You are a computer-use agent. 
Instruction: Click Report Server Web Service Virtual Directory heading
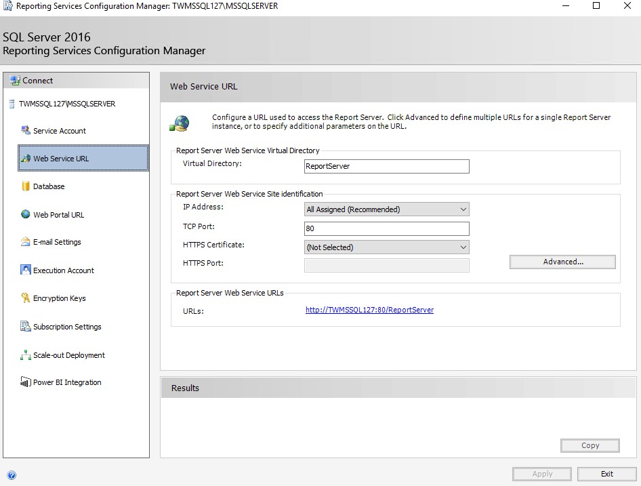248,150
